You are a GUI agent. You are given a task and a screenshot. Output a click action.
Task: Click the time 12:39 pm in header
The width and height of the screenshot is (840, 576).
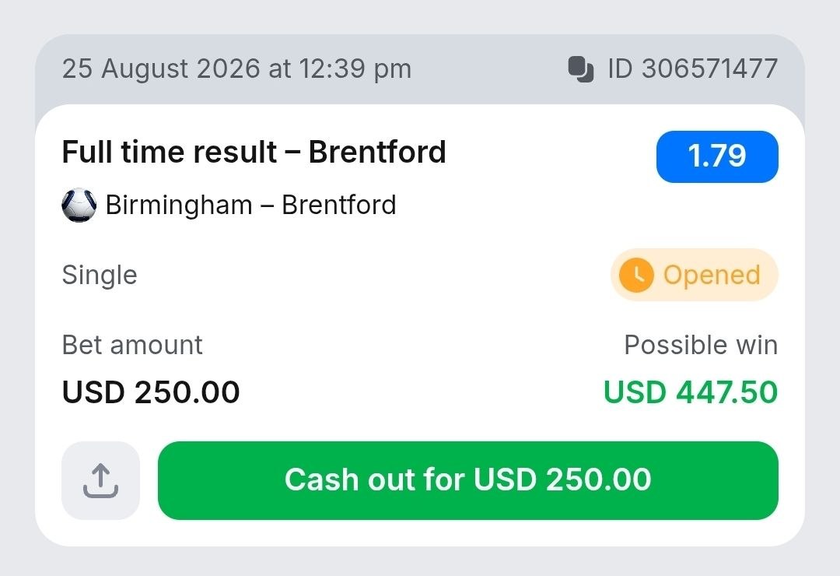pos(355,69)
